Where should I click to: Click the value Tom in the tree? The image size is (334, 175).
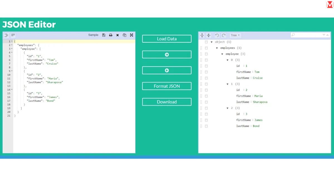click(x=257, y=72)
